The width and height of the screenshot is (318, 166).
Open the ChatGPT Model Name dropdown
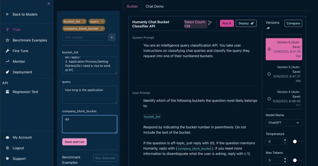[284, 123]
